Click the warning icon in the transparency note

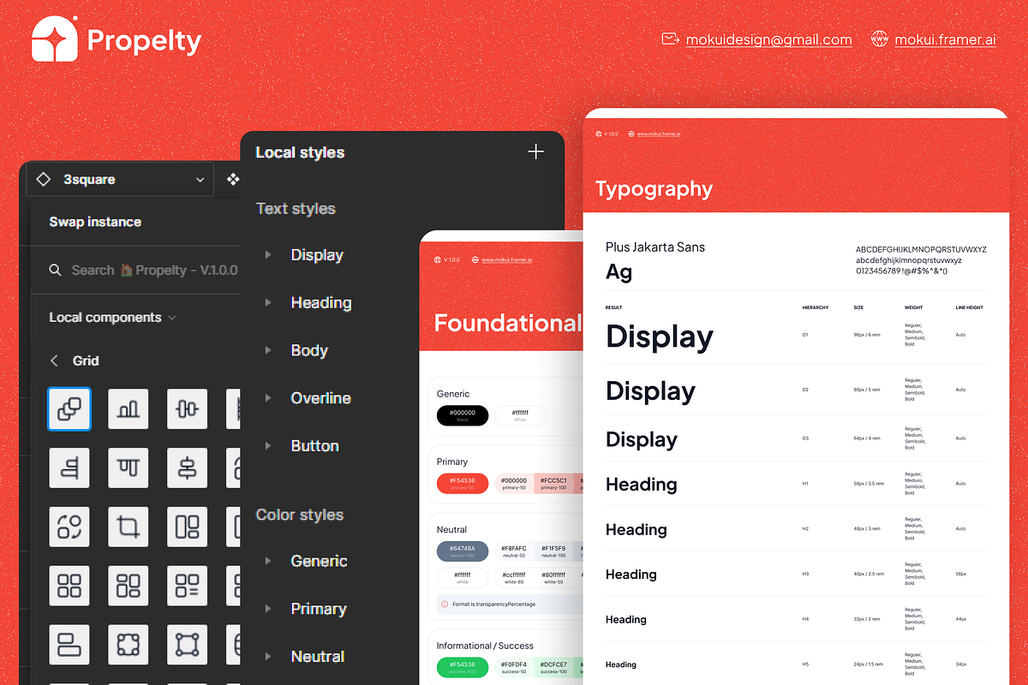pyautogui.click(x=445, y=604)
